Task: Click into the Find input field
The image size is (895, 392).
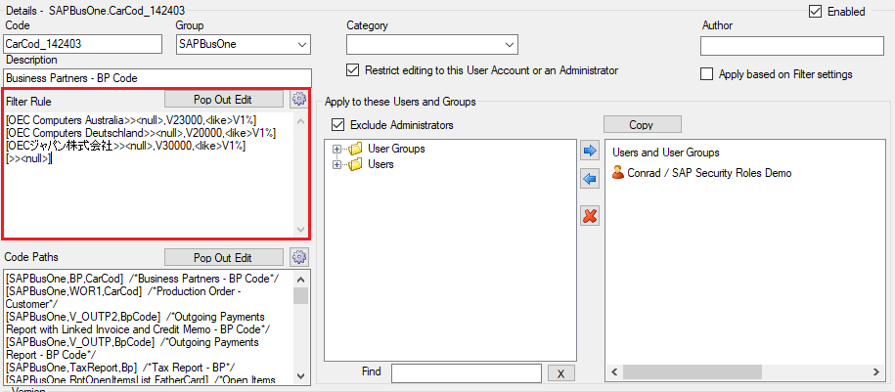Action: click(x=467, y=372)
